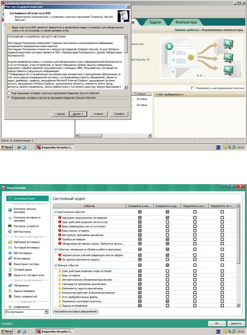The height and width of the screenshot is (335, 247).
Task: Click the policies list horizontal scrollbar thumb
Action: tap(91, 135)
